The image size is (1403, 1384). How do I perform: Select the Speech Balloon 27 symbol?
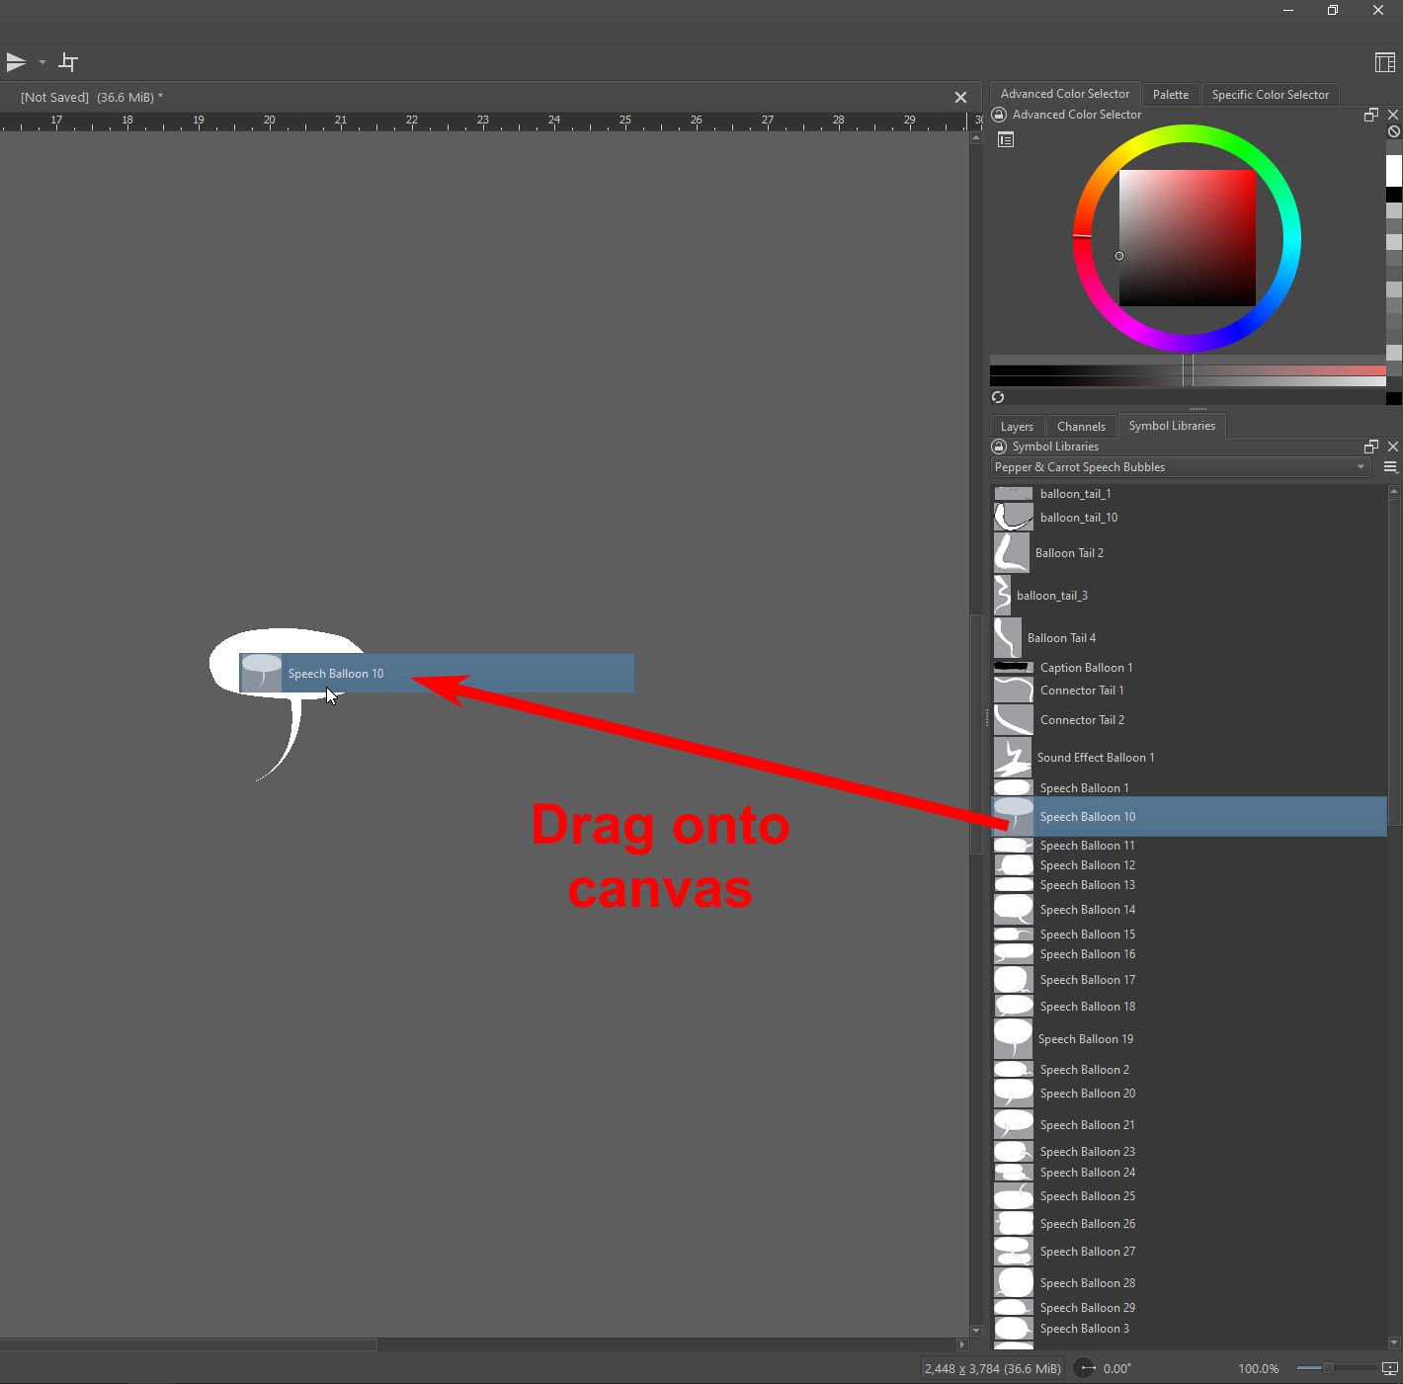pos(1190,1252)
